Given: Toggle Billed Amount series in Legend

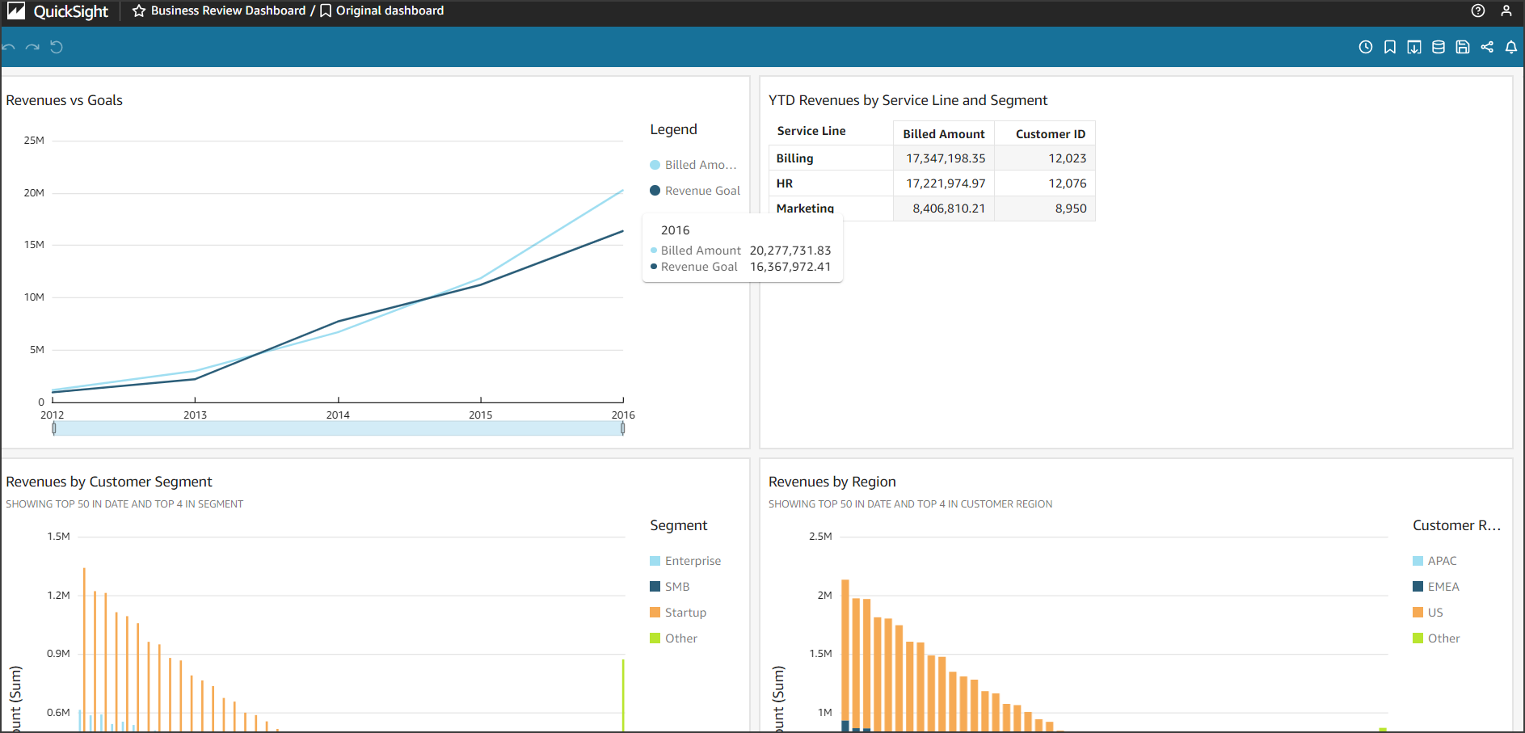Looking at the screenshot, I should tap(693, 165).
